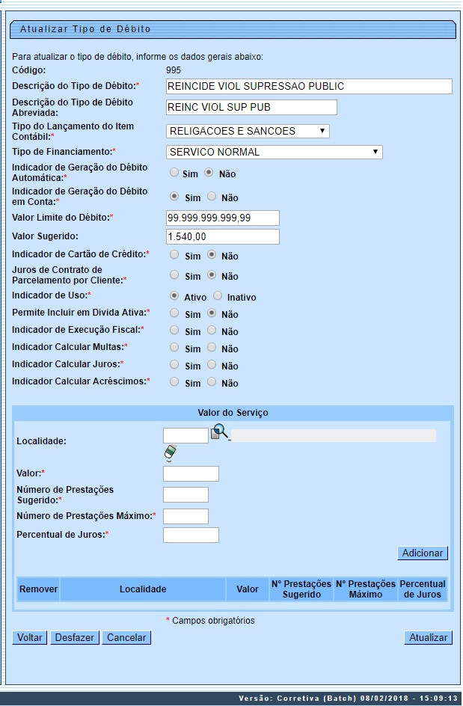Choose Não for Indicador Calcular Acréscimos
463x706 pixels.
click(x=212, y=382)
